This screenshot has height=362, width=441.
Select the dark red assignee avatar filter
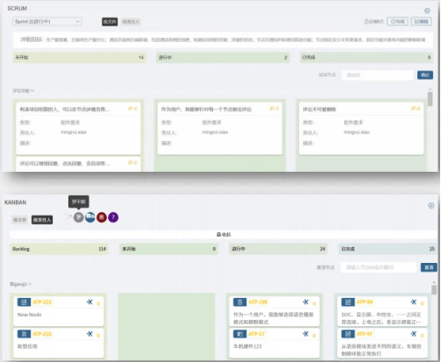(x=102, y=217)
